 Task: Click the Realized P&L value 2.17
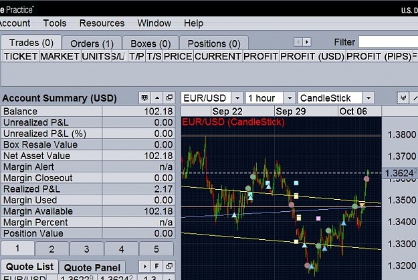click(163, 189)
